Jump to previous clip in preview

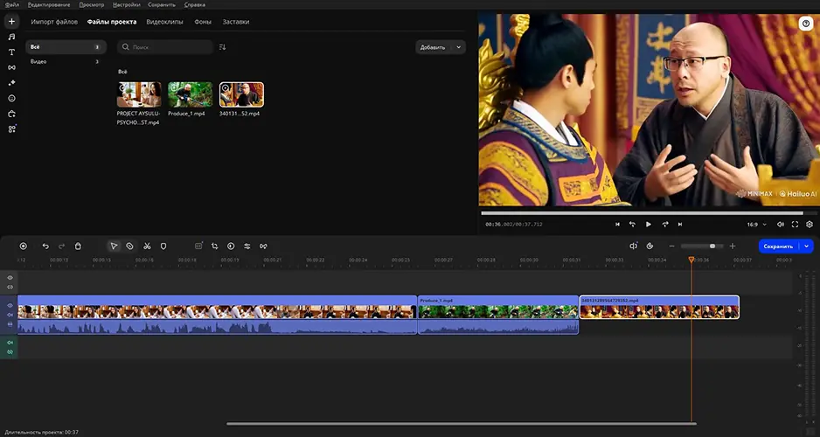617,225
